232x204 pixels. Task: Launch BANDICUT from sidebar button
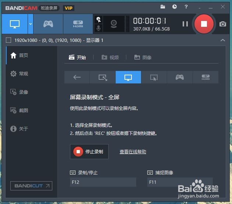tap(31, 186)
